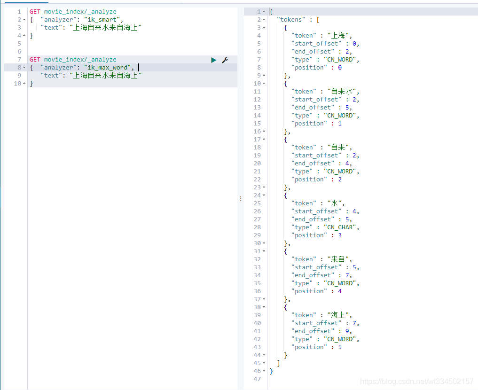Click fold end marker on response line 9

(264, 75)
